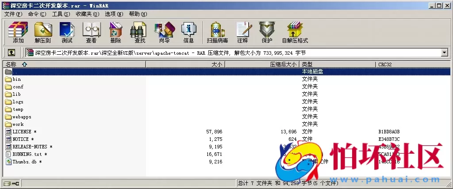Sort by Size (大小) column header
Viewport: 453px width, 189px height.
(x=185, y=64)
